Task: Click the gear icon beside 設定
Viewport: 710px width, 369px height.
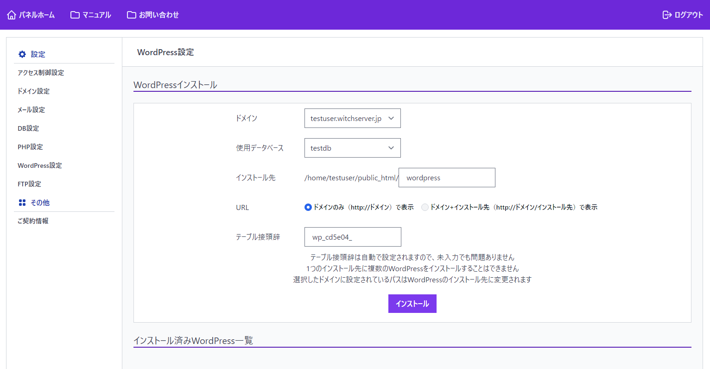Action: point(22,54)
